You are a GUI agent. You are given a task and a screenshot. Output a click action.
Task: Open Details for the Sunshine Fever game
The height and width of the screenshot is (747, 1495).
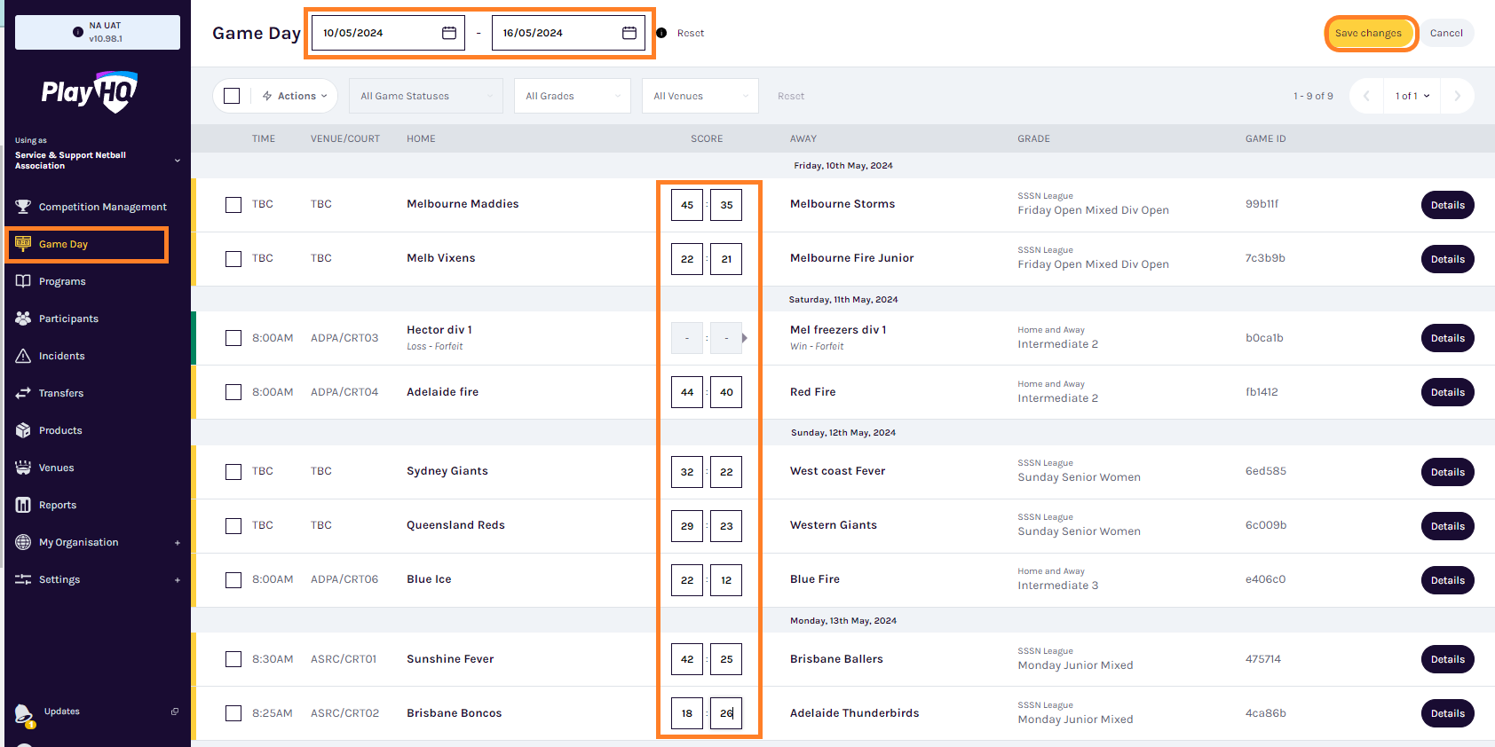pos(1447,659)
